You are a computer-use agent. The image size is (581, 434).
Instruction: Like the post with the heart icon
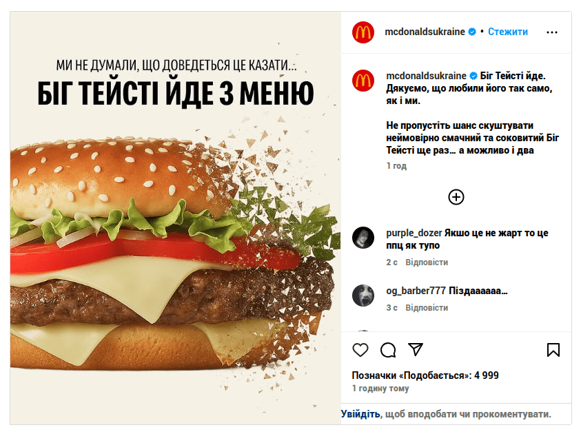[360, 349]
